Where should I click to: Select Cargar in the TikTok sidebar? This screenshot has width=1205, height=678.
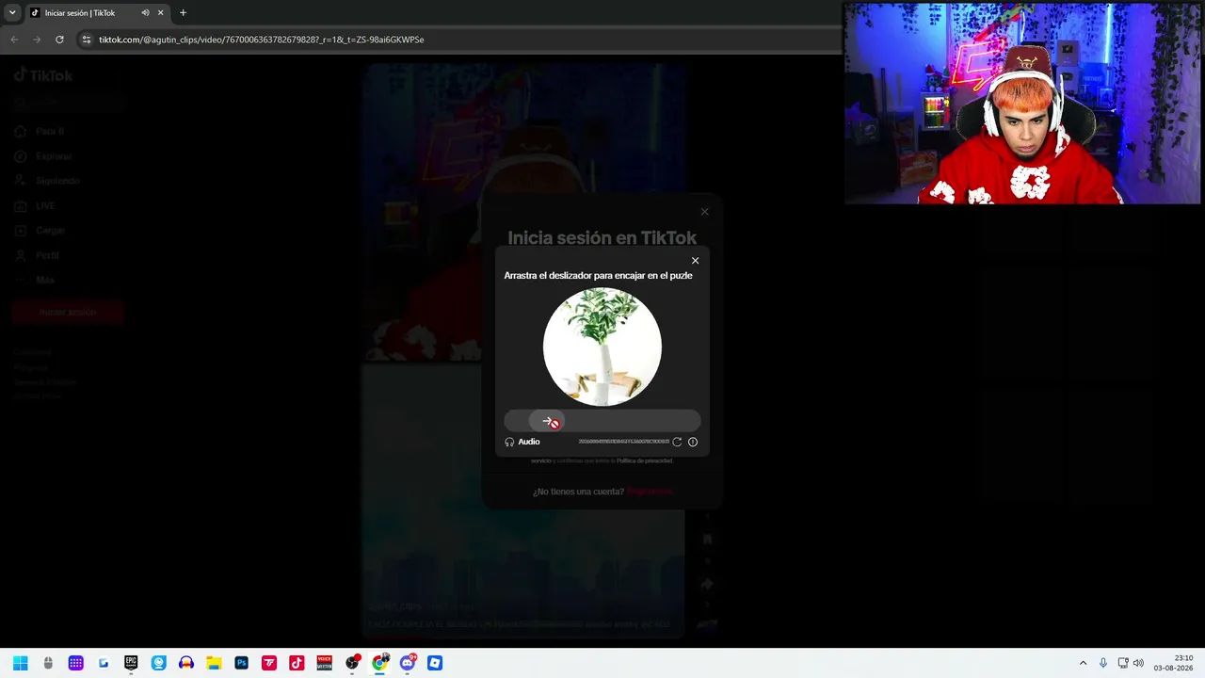click(x=40, y=231)
